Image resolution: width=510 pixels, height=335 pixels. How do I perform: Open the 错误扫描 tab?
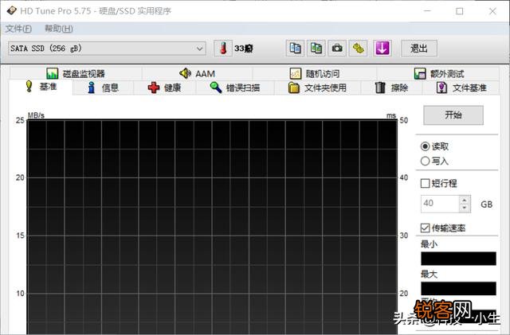(235, 88)
